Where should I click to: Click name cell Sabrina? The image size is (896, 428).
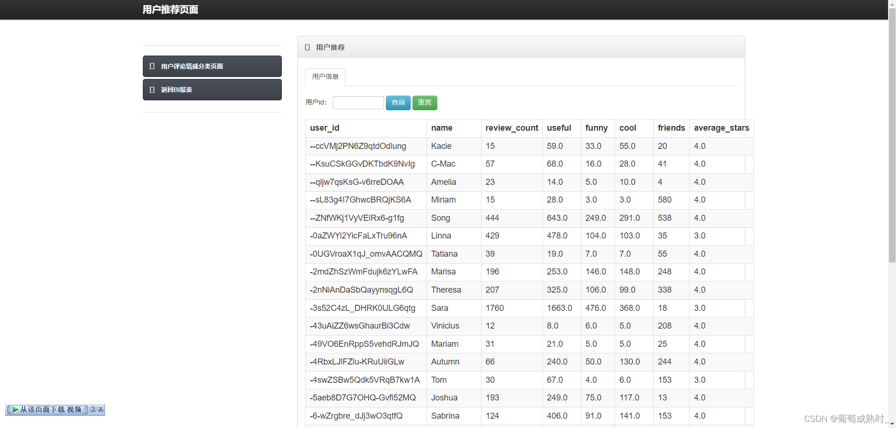[x=445, y=416]
